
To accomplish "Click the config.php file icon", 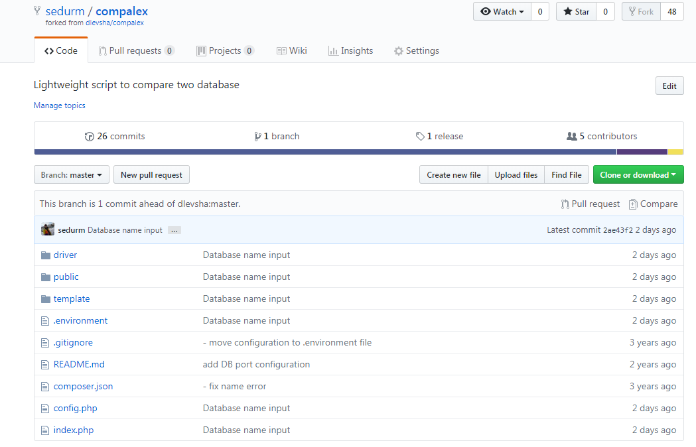I will (45, 409).
